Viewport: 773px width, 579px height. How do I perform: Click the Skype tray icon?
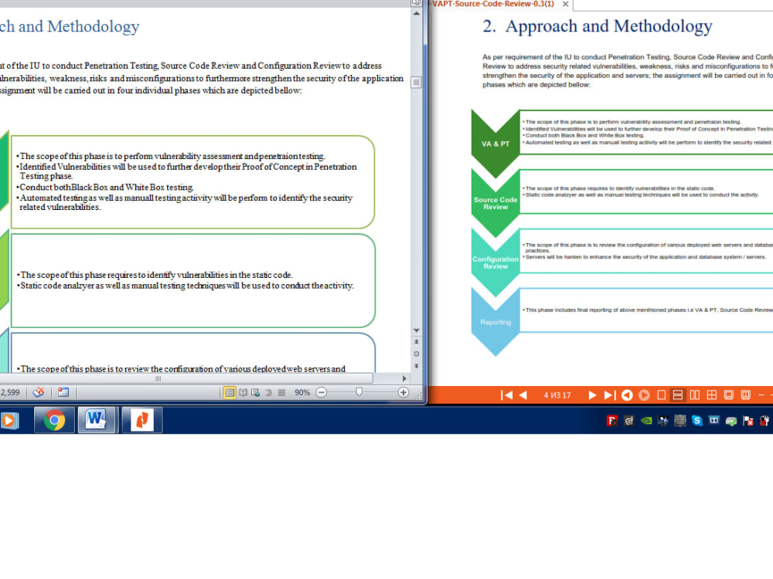point(697,421)
